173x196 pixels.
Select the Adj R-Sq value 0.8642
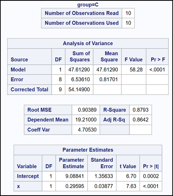click(x=140, y=120)
